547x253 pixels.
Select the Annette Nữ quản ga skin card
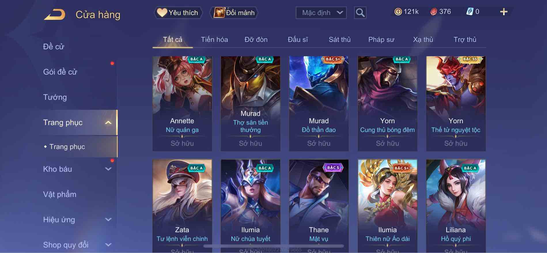tap(182, 104)
